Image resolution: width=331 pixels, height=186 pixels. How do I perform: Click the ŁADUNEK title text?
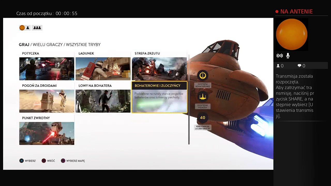click(86, 53)
